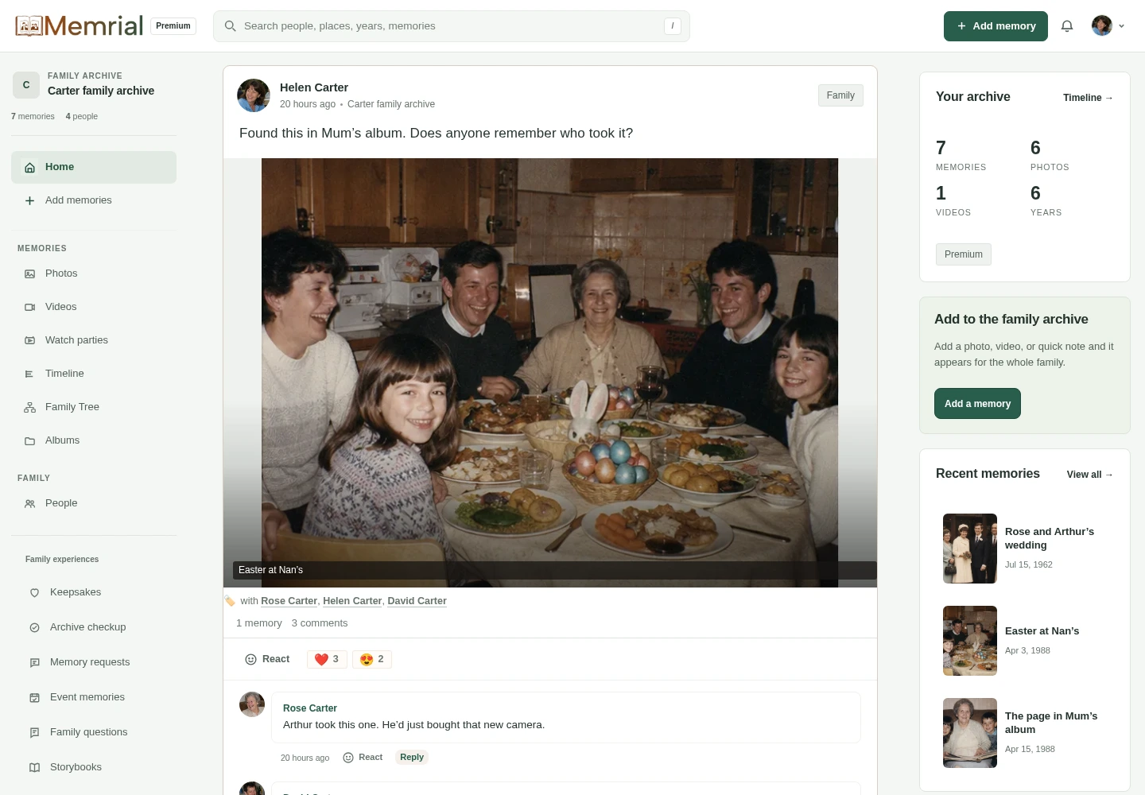Open Photos section

(x=94, y=273)
